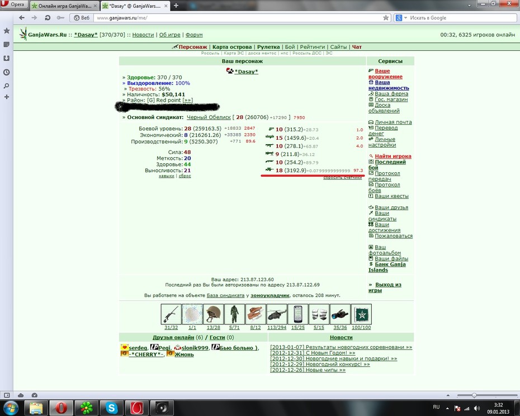Open Opera bookmarks star panel in sidebar
Screen dimensions: 520x416
[x=6, y=31]
